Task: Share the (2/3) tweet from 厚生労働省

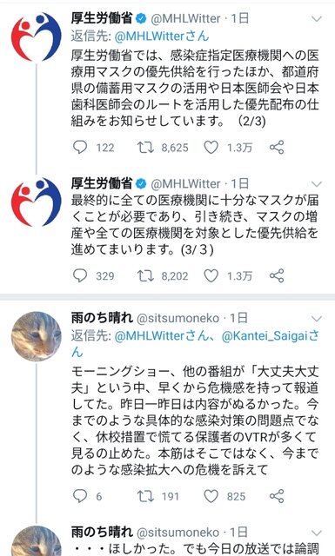Action: (x=277, y=147)
